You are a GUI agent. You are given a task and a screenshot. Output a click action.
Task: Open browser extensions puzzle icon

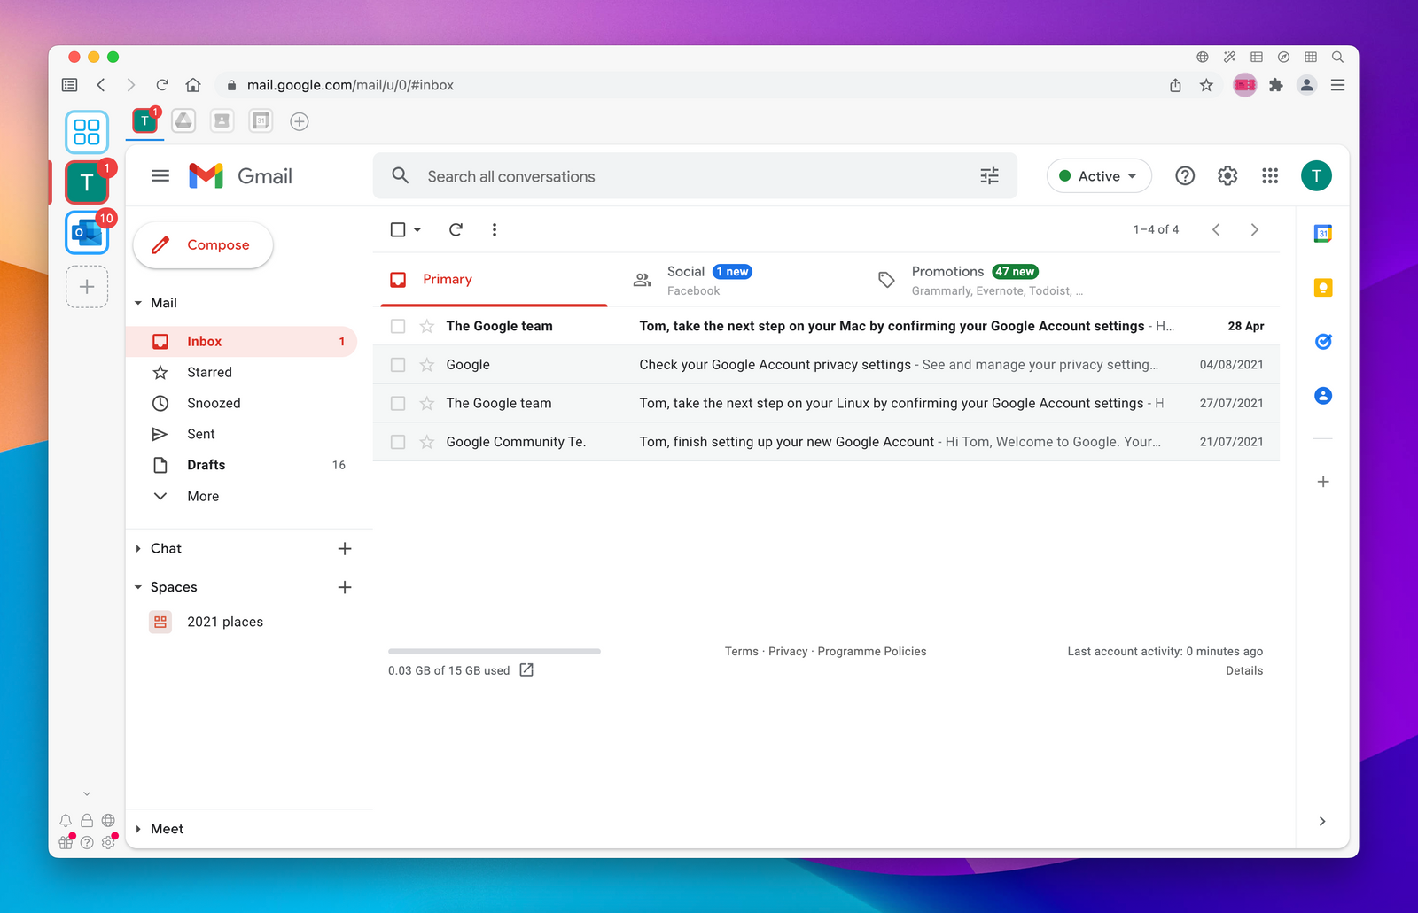[x=1276, y=85]
